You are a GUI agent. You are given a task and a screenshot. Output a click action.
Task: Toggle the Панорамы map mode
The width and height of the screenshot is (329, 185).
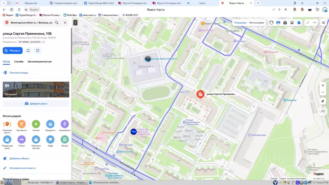pyautogui.click(x=240, y=22)
